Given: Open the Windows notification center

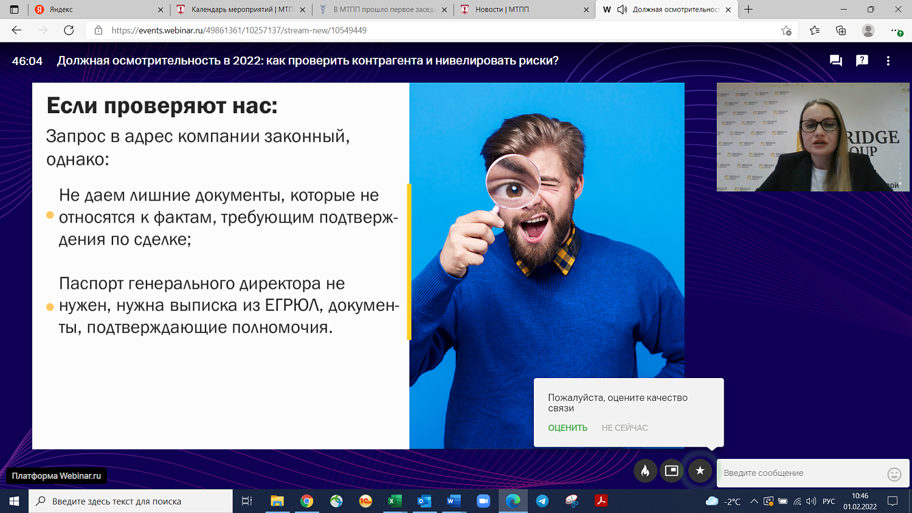Looking at the screenshot, I should coord(893,501).
